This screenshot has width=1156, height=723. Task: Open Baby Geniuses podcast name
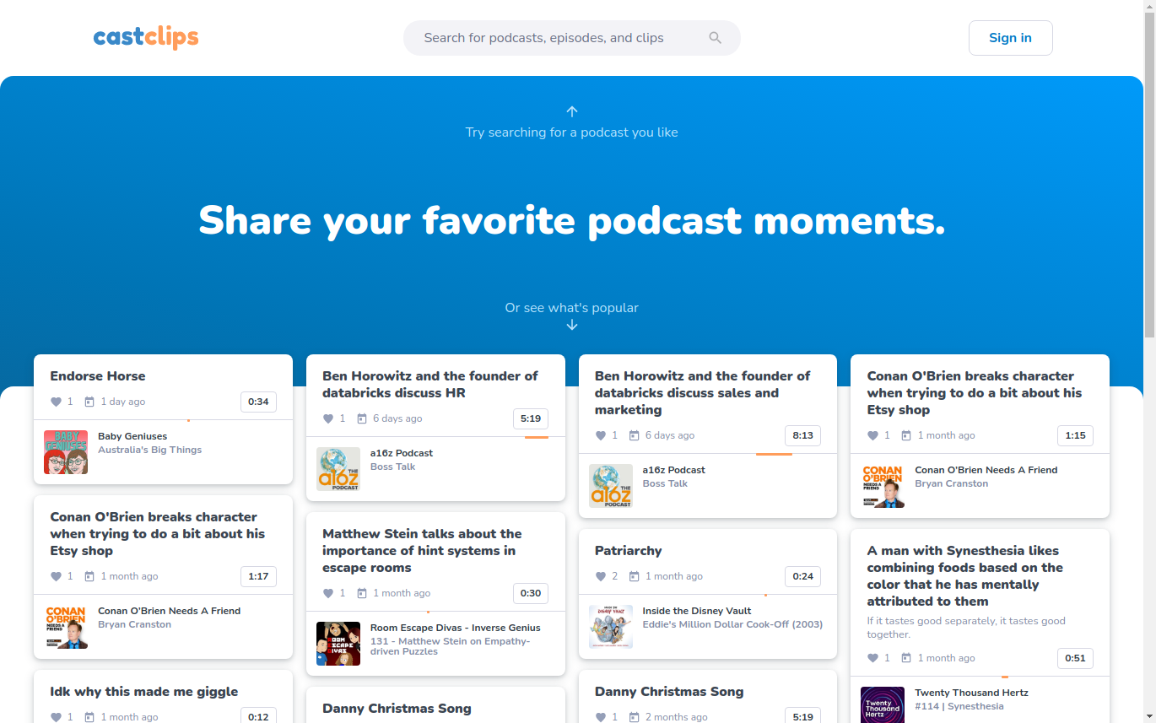point(132,436)
